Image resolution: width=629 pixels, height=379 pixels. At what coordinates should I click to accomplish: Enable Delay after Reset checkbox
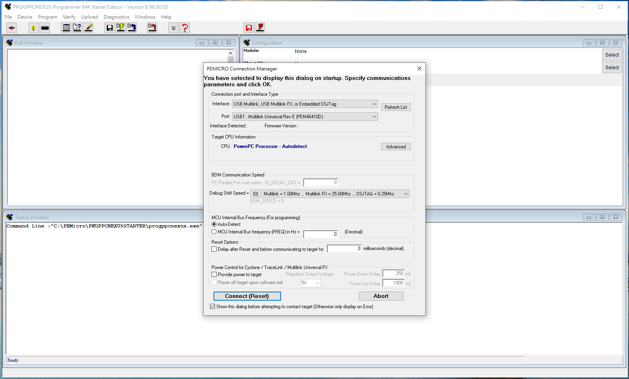214,249
